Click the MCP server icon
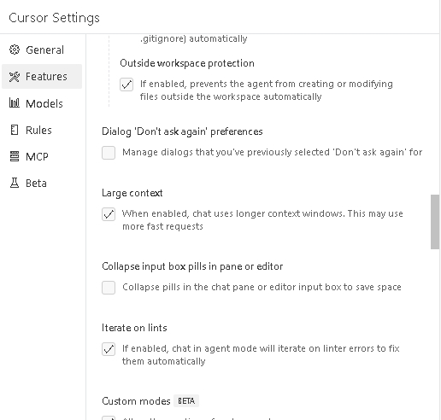This screenshot has width=441, height=420. pyautogui.click(x=15, y=156)
